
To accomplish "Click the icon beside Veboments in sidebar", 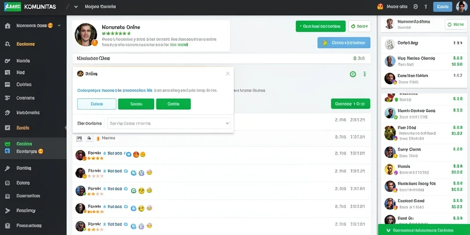I will pyautogui.click(x=8, y=113).
